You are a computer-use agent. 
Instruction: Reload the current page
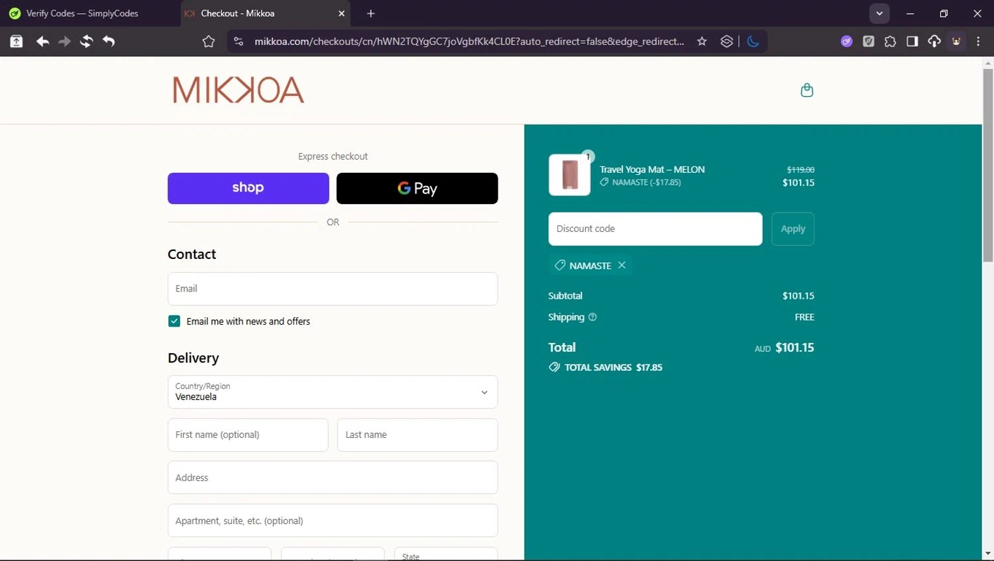(x=86, y=41)
